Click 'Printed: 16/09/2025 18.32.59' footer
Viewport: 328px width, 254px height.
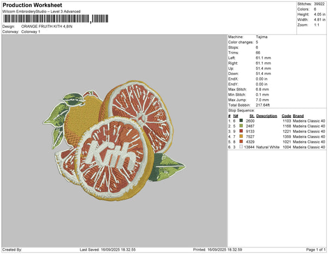tap(218, 250)
